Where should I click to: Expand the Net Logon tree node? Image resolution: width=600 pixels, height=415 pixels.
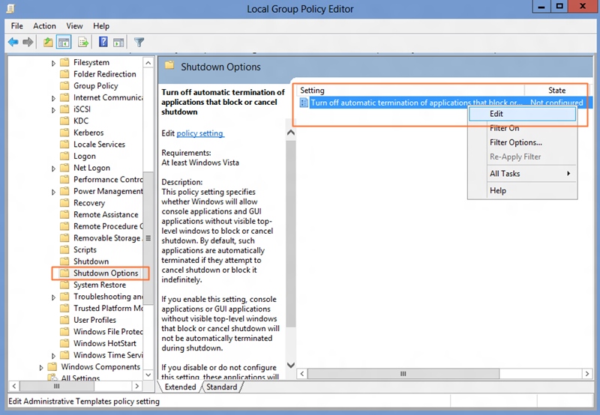coord(53,169)
